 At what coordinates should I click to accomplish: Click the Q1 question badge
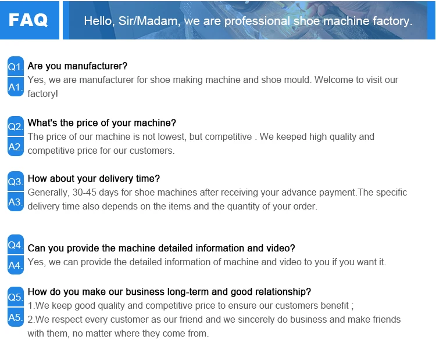click(x=15, y=66)
